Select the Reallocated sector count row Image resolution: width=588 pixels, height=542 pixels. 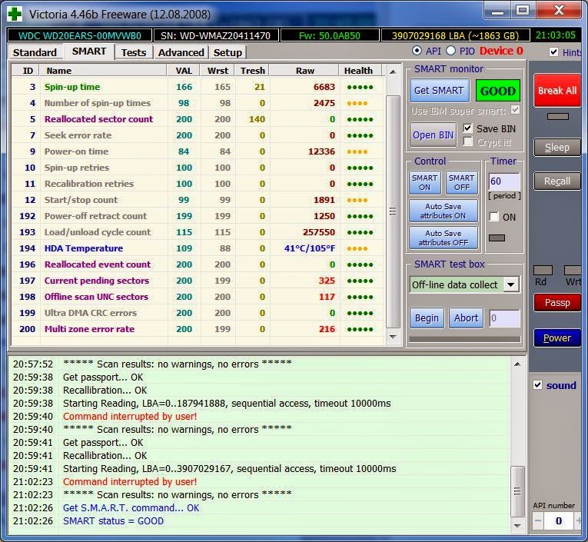click(198, 119)
